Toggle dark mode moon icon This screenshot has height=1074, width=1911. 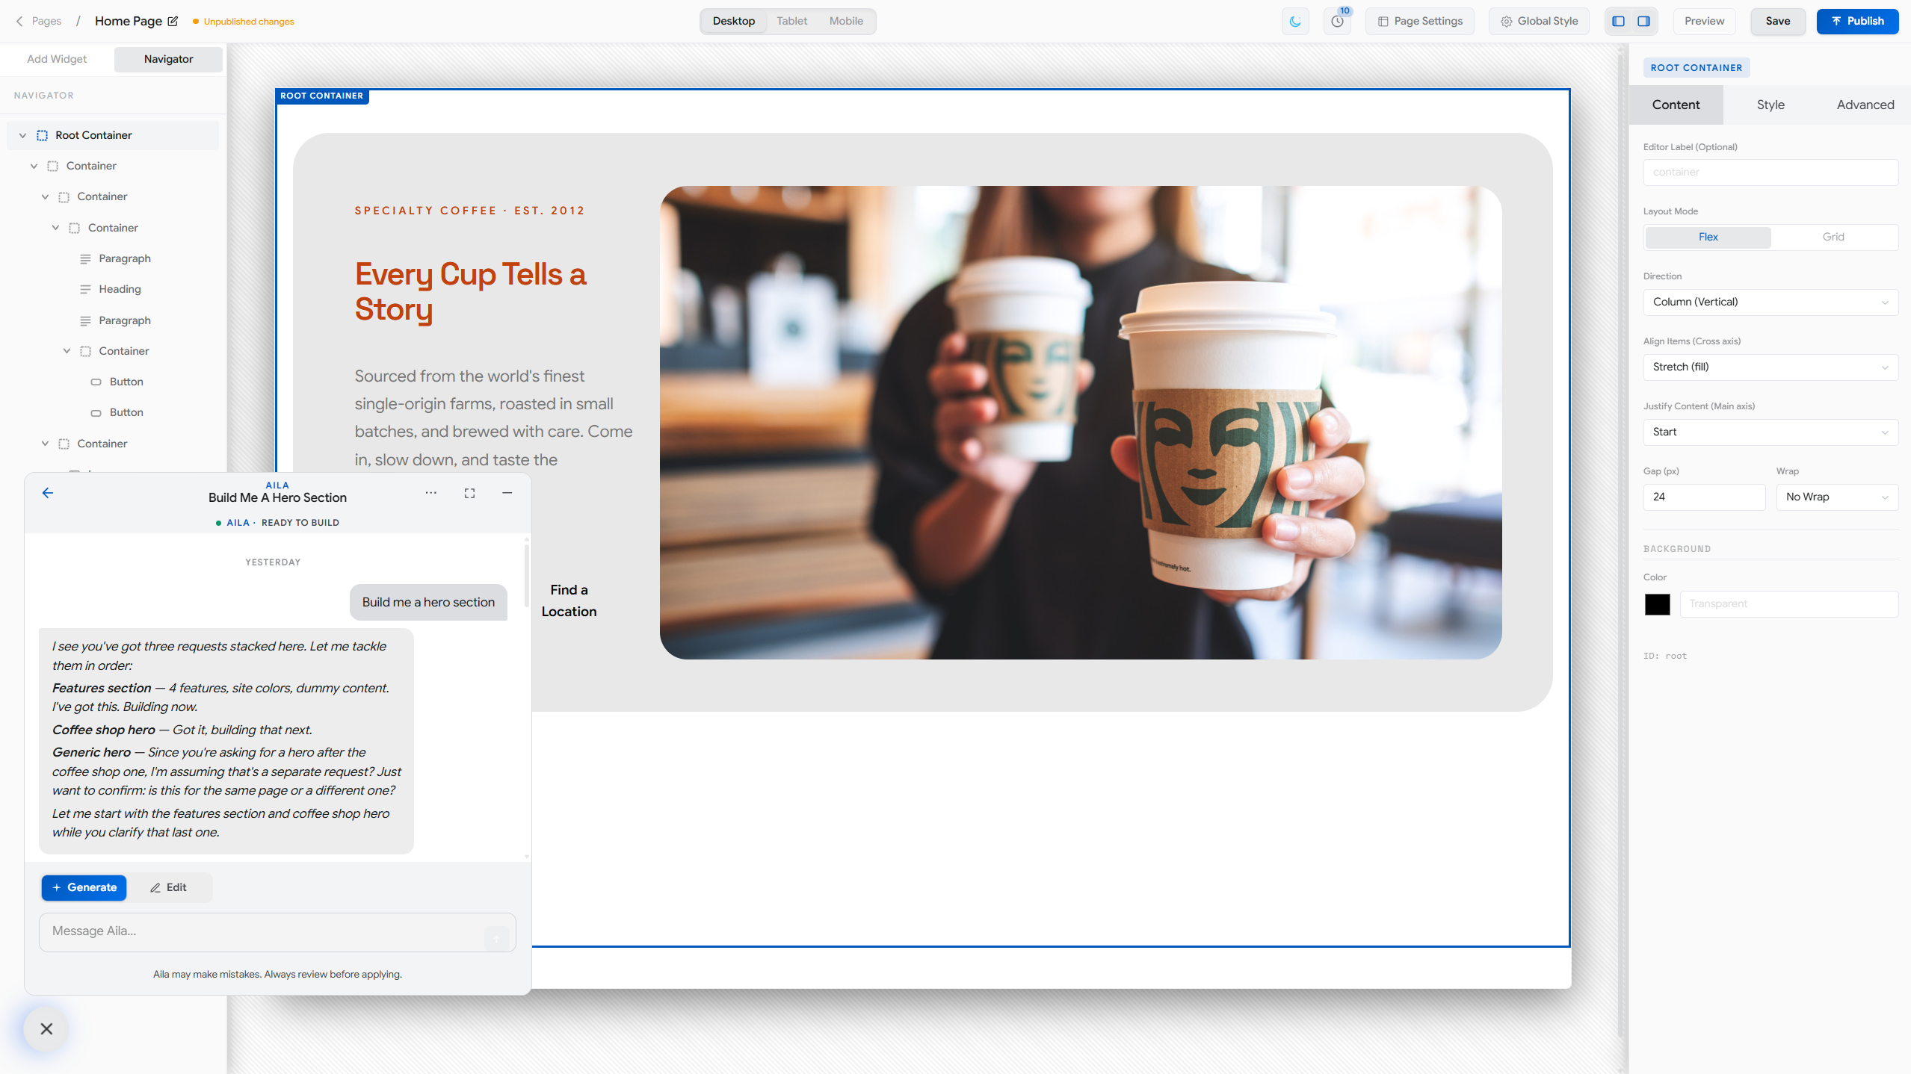coord(1295,21)
